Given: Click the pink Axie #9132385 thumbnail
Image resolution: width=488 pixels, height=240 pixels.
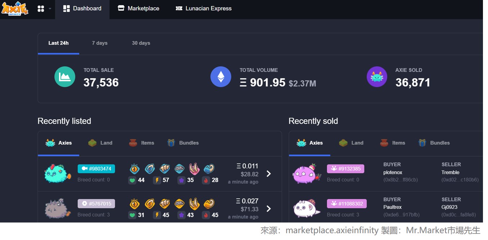Looking at the screenshot, I should click(306, 174).
